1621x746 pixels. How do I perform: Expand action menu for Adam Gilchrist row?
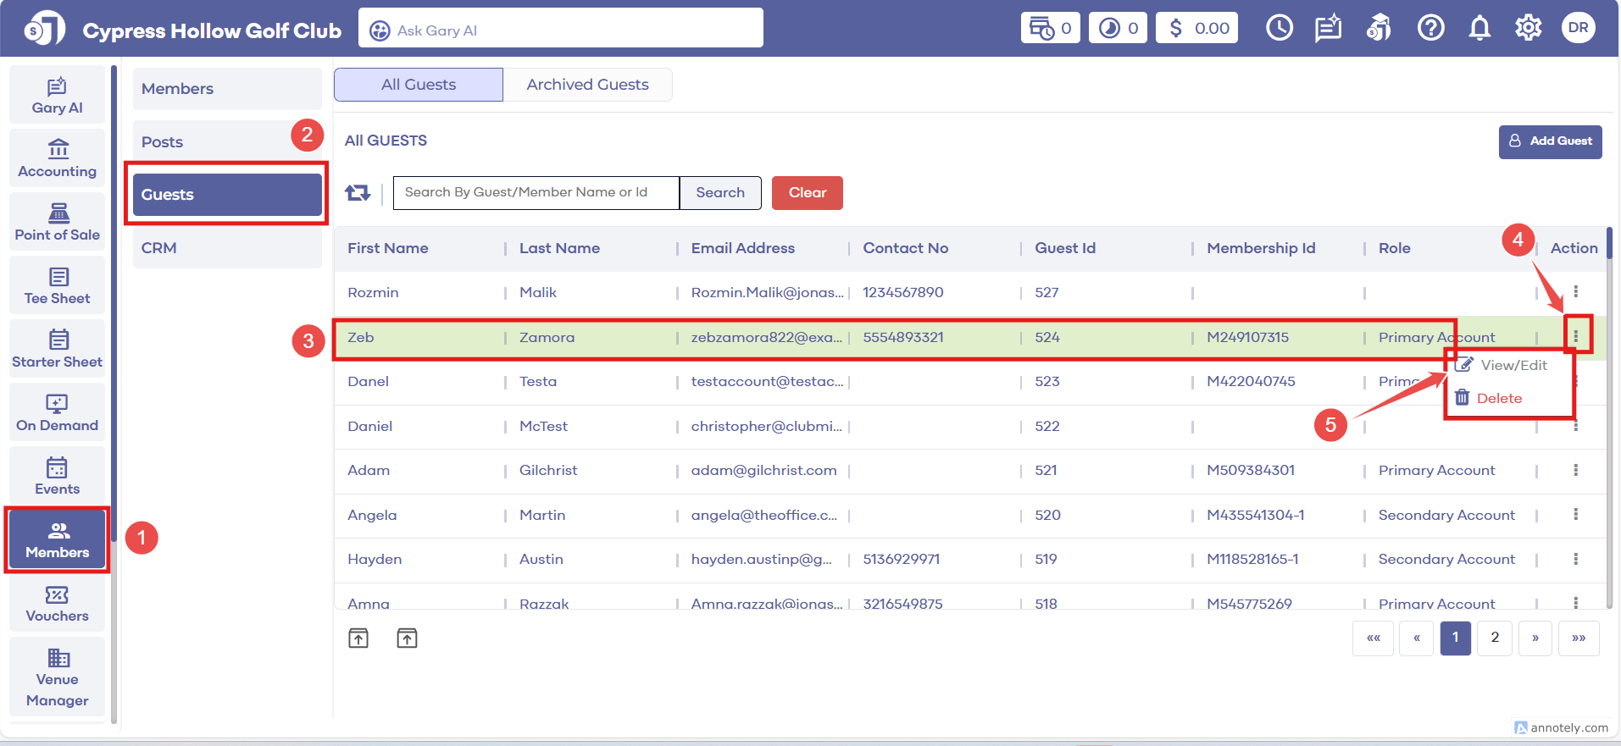coord(1575,470)
